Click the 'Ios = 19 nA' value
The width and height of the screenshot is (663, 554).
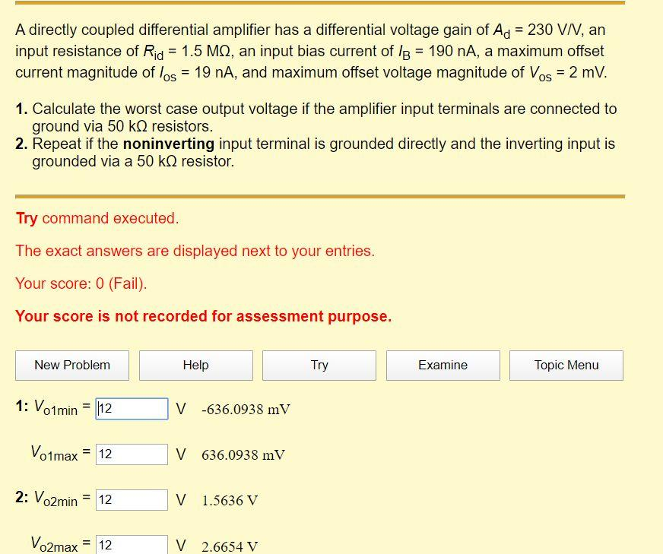[196, 73]
